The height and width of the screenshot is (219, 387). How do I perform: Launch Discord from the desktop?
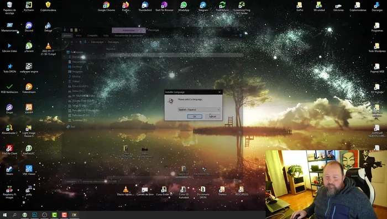pyautogui.click(x=29, y=28)
